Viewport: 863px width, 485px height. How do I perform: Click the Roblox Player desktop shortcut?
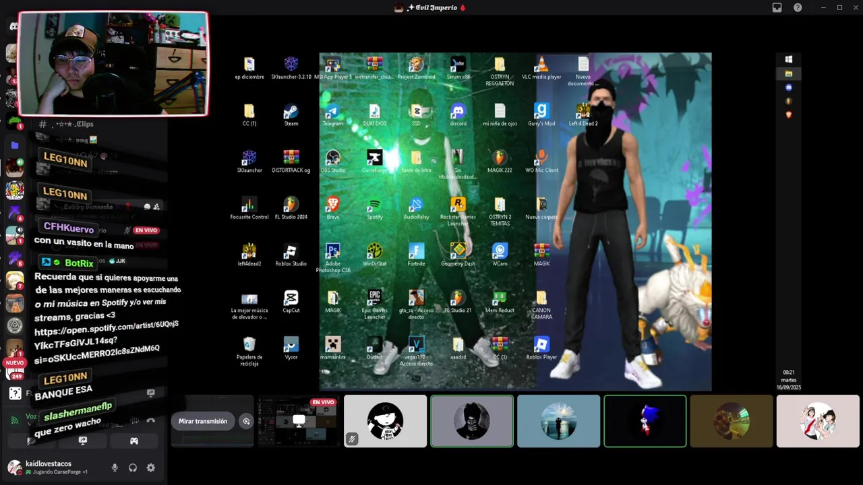point(541,348)
